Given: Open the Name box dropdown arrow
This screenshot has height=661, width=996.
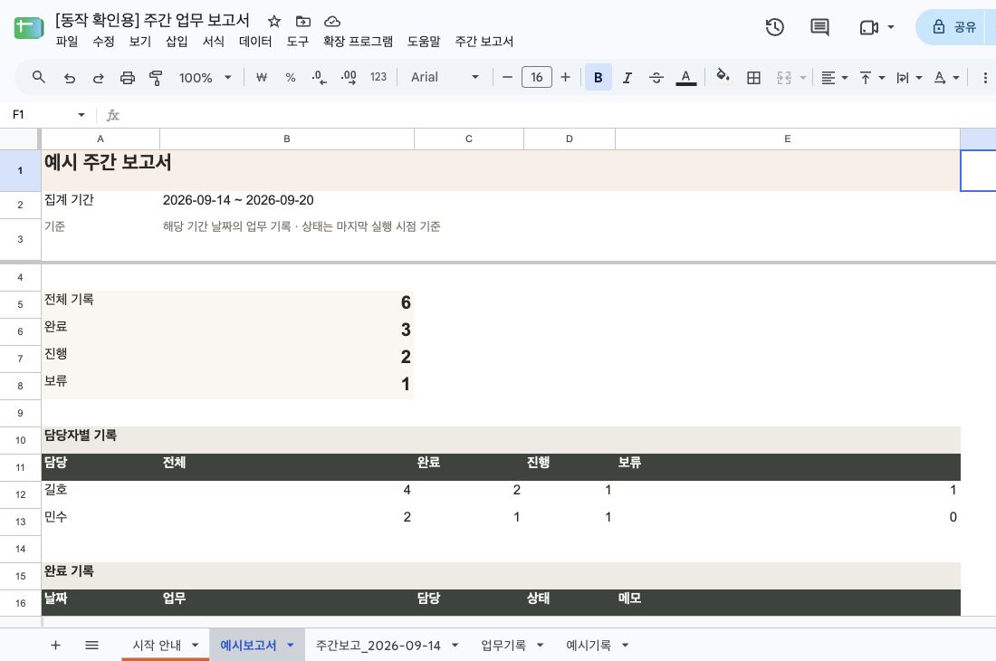Looking at the screenshot, I should 81,115.
